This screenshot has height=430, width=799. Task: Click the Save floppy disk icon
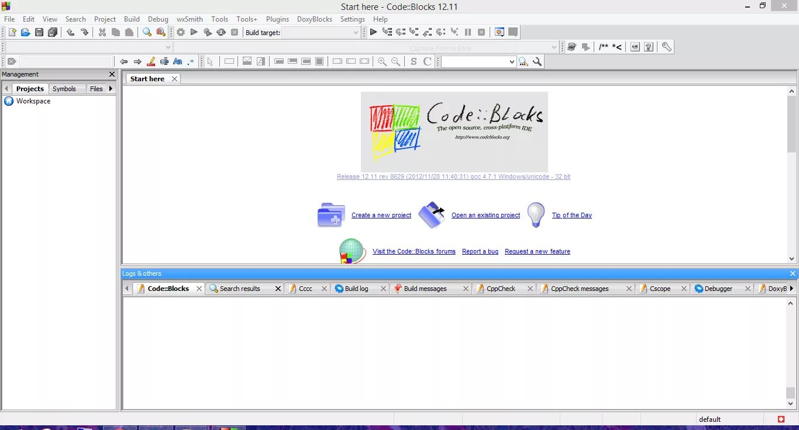39,32
